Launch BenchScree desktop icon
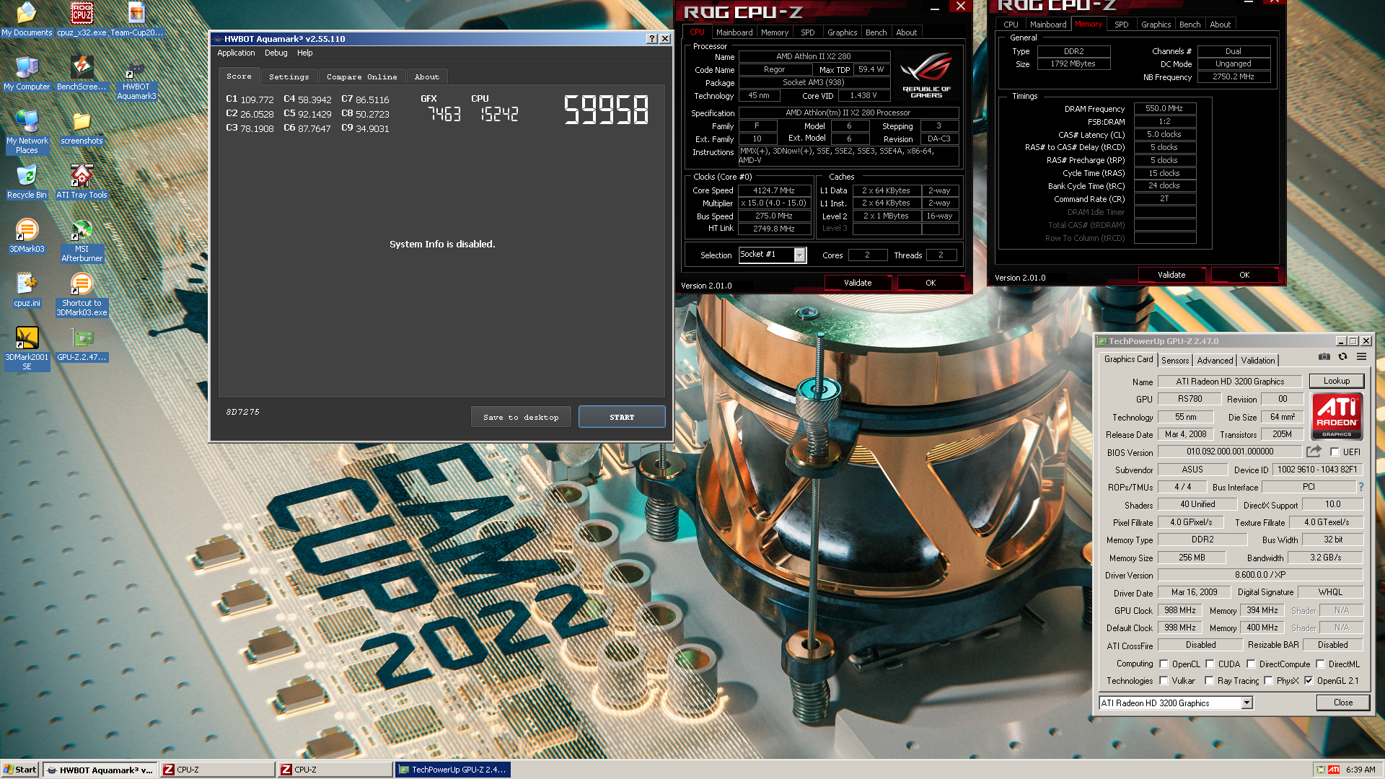Image resolution: width=1385 pixels, height=779 pixels. 82,73
